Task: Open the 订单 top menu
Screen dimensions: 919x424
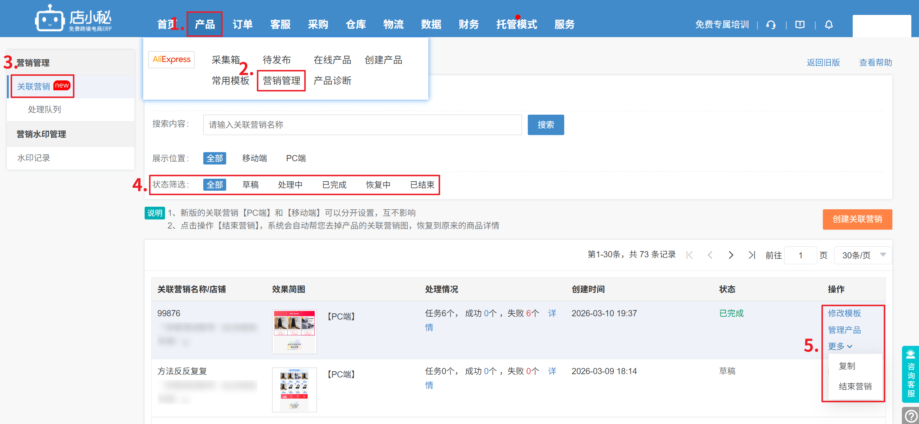Action: coord(243,24)
